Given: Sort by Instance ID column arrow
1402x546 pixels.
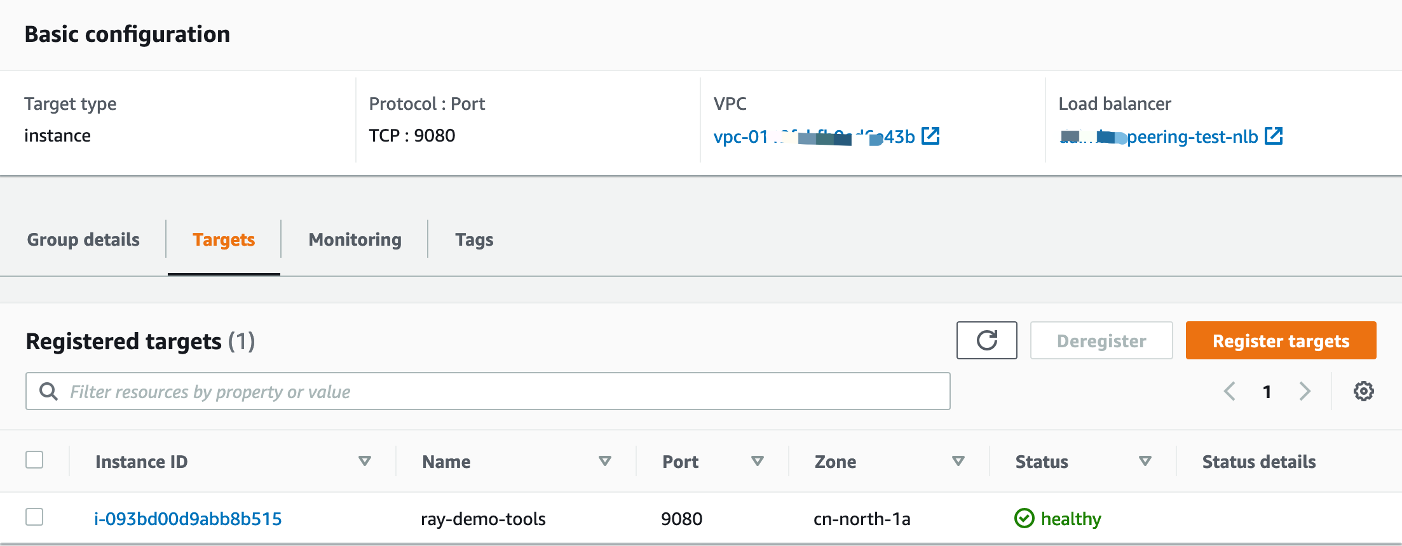Looking at the screenshot, I should (364, 461).
